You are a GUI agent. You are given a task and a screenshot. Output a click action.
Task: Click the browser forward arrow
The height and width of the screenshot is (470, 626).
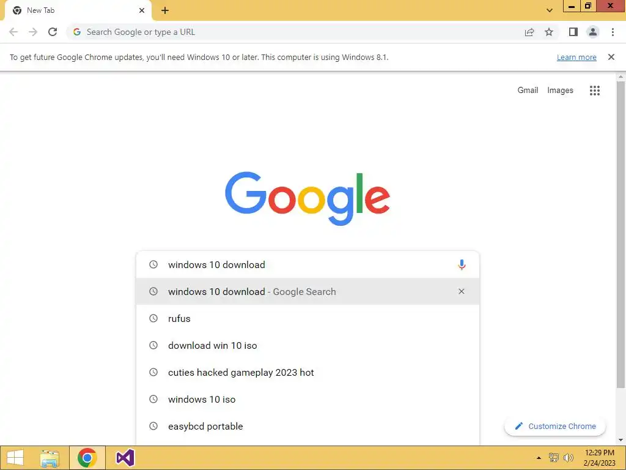33,32
